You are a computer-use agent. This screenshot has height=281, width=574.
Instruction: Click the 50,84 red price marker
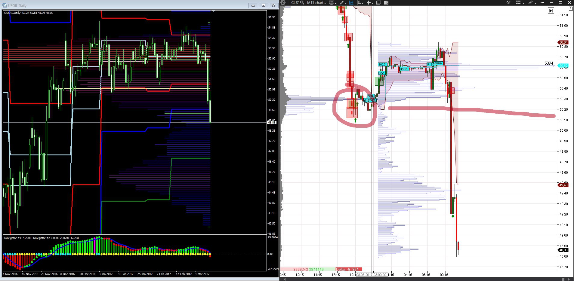point(563,42)
